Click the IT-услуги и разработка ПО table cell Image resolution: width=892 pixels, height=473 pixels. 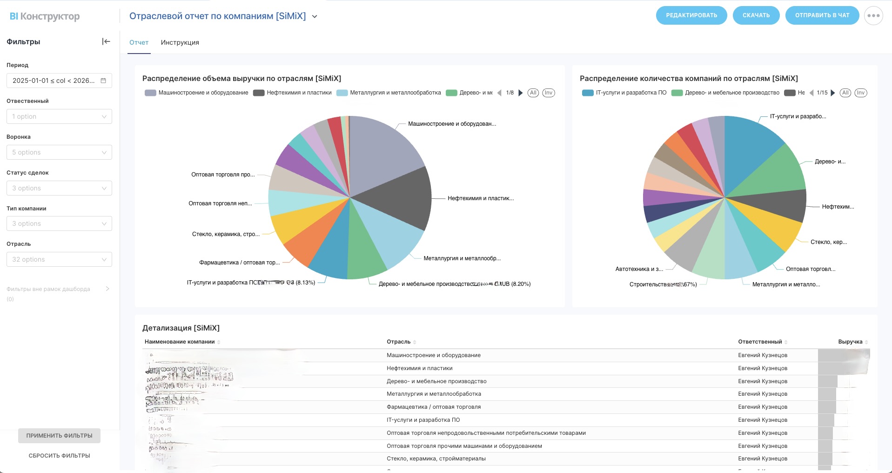(423, 420)
